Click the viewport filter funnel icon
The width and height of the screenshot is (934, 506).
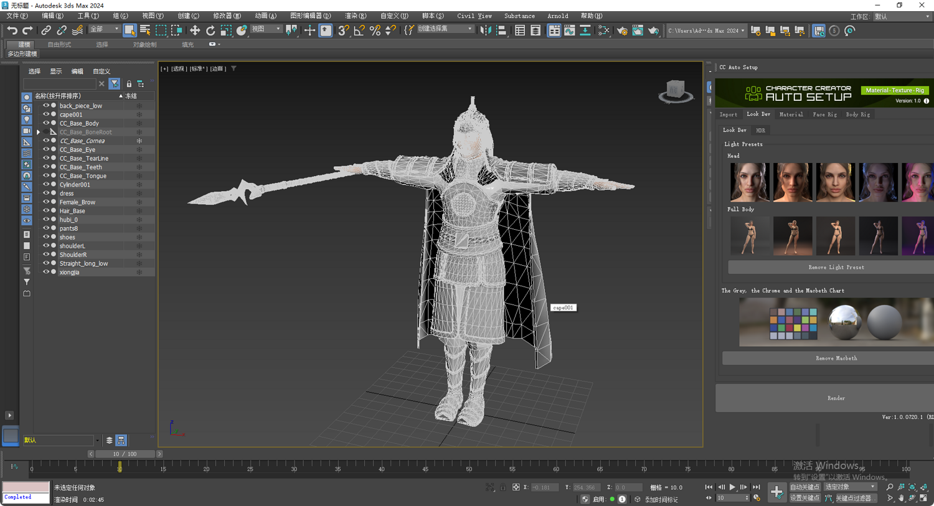(233, 68)
